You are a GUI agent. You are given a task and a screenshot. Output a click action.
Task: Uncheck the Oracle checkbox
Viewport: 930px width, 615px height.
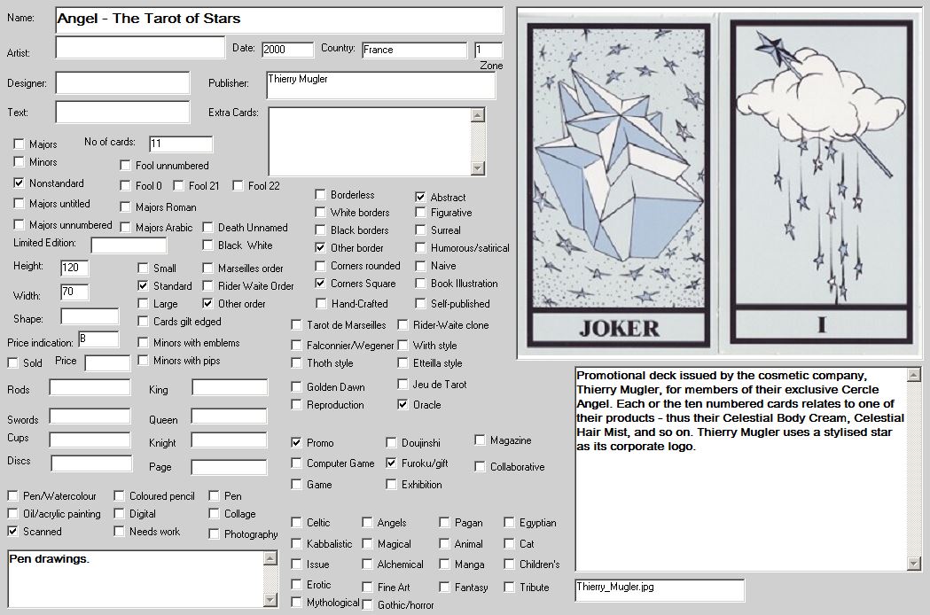pyautogui.click(x=403, y=405)
